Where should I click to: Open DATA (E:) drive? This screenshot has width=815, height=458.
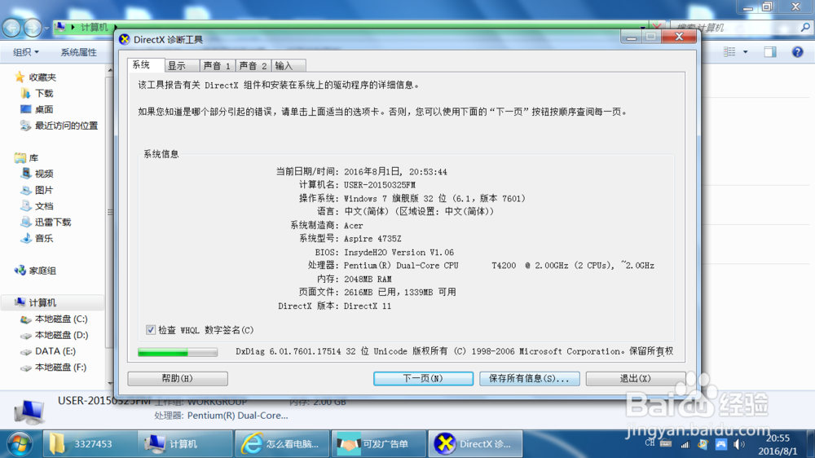(55, 351)
